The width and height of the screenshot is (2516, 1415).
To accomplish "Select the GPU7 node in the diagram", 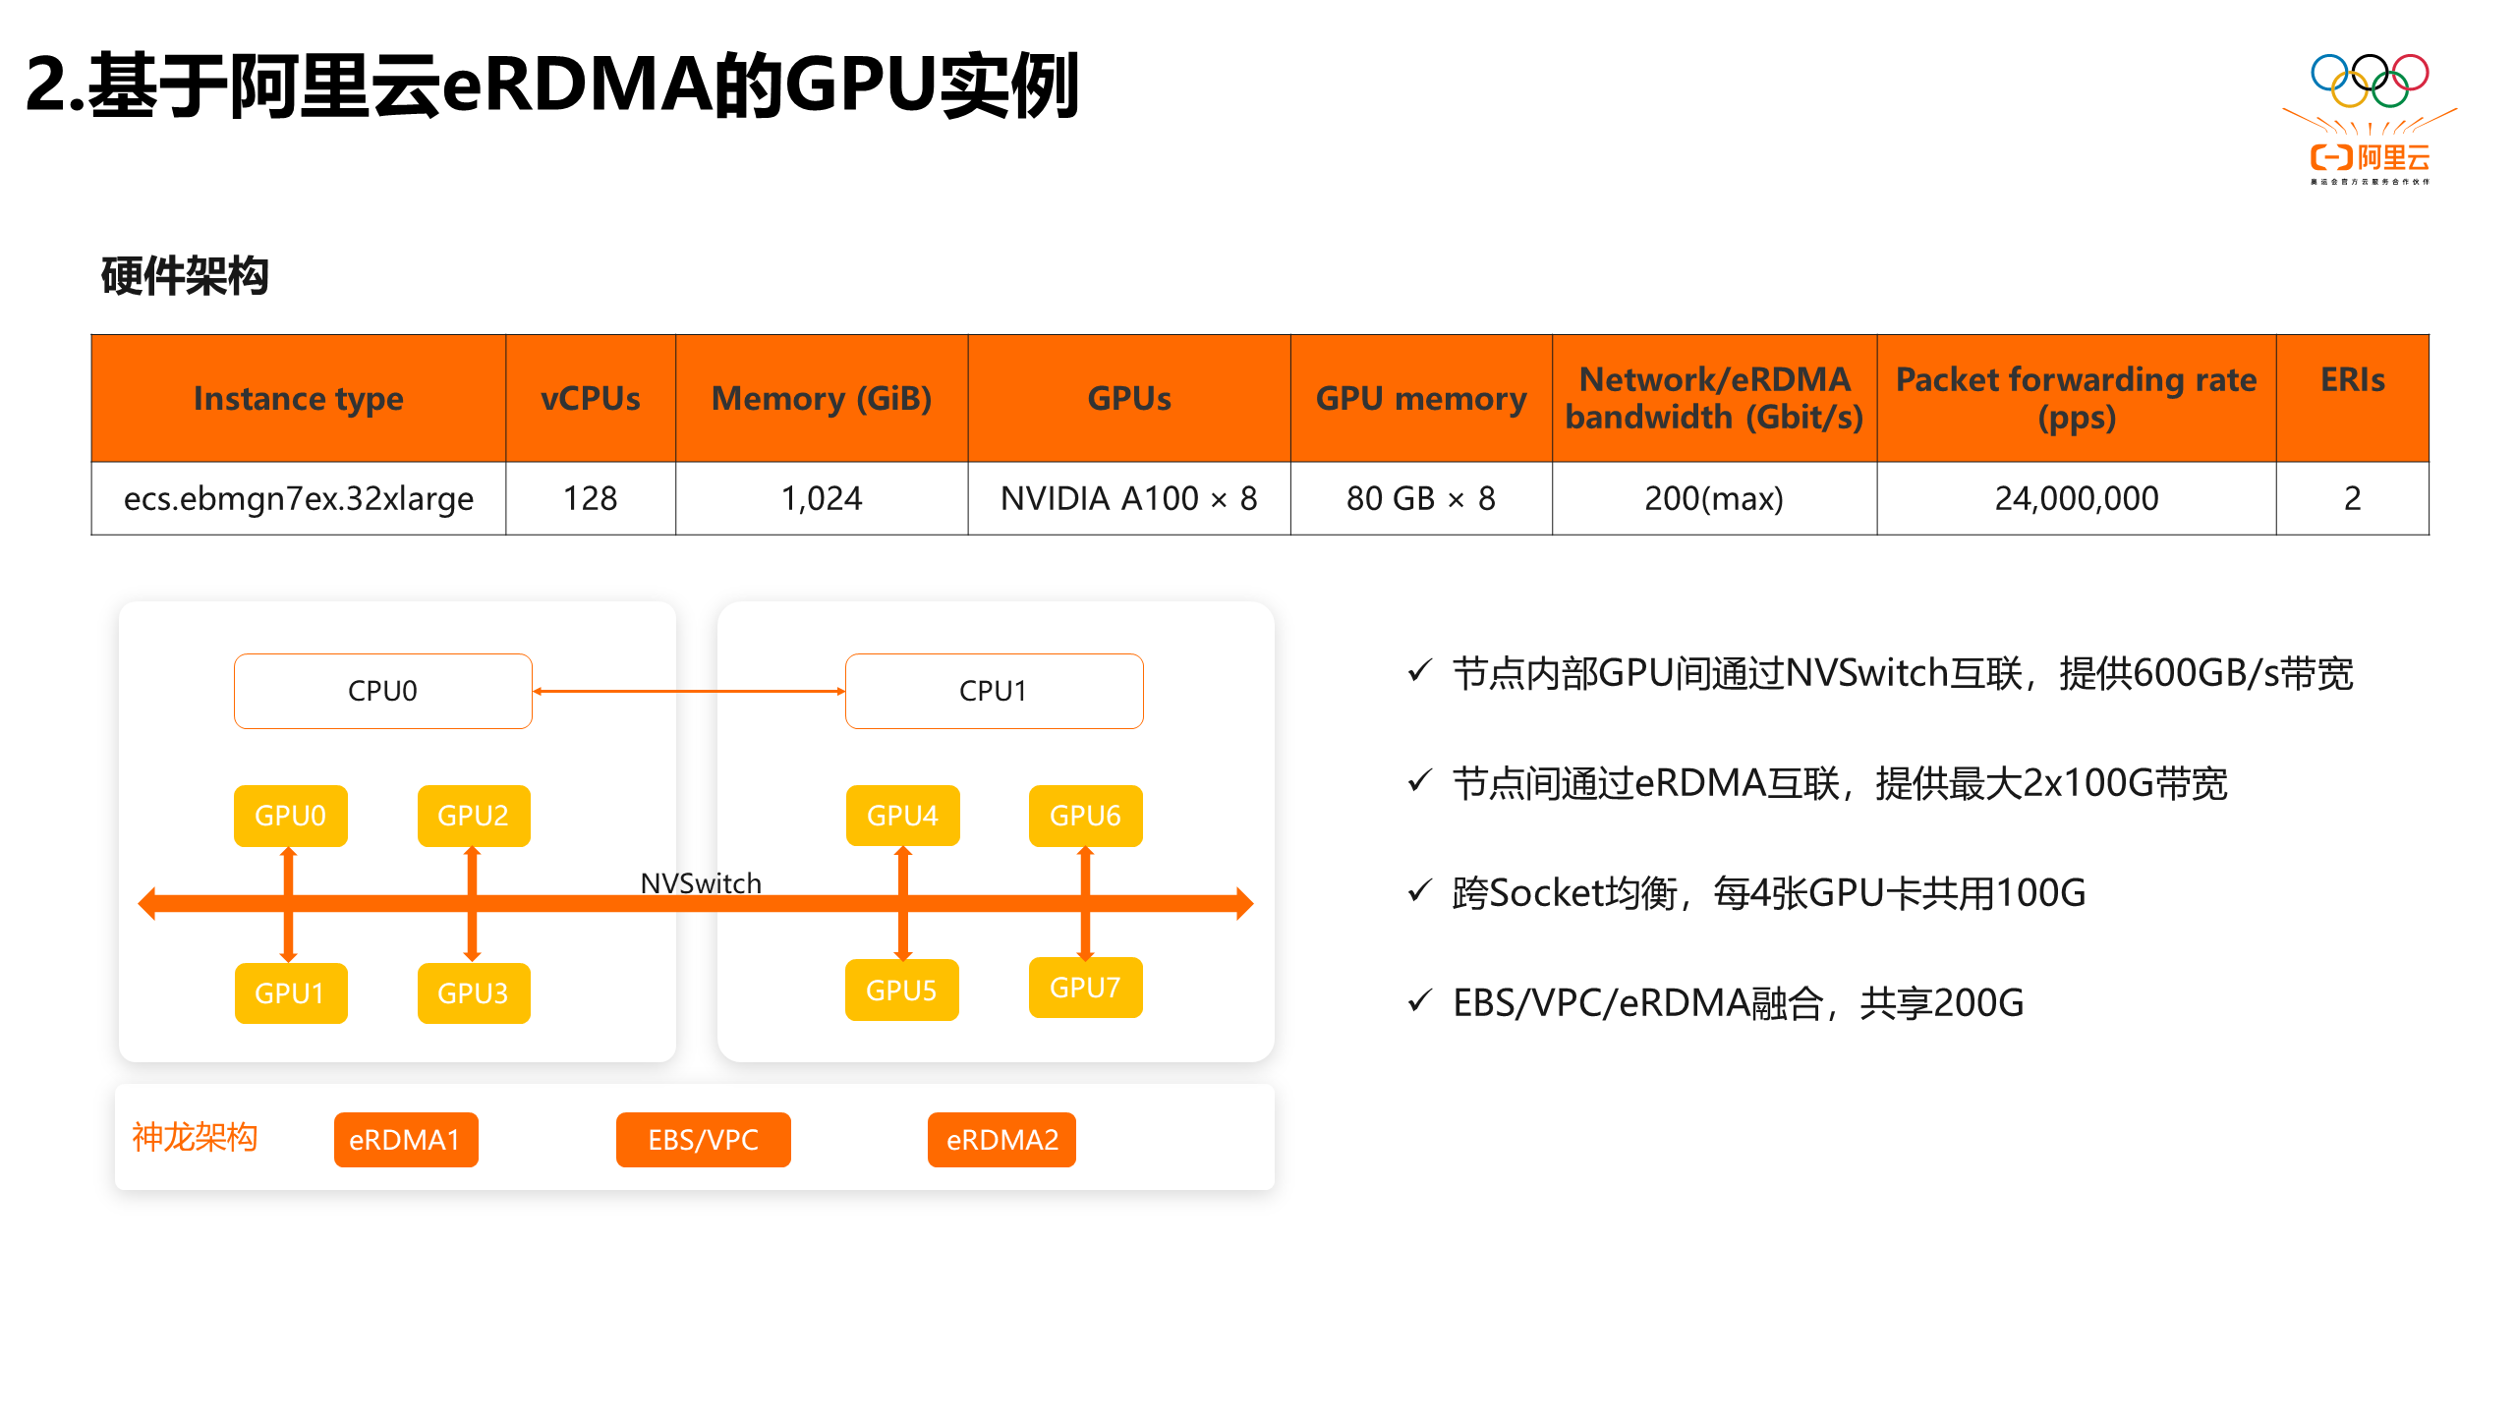I will pos(1085,988).
